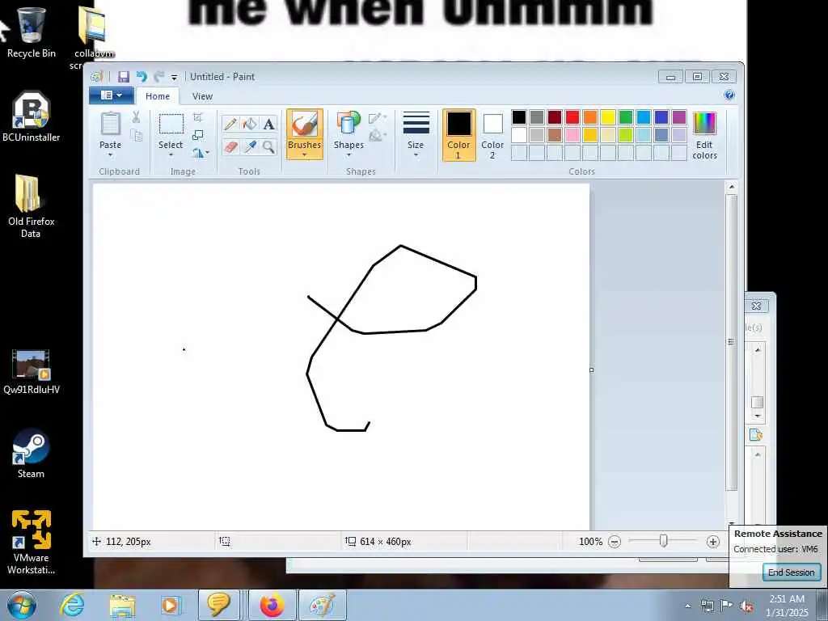Pick the purple color swatch in top row

coord(679,117)
